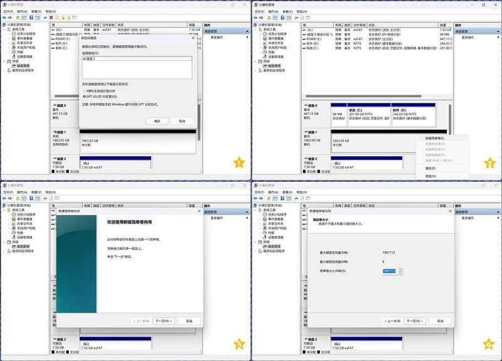Select 本地用户和组 icon in the context-menu window tree

[265, 48]
